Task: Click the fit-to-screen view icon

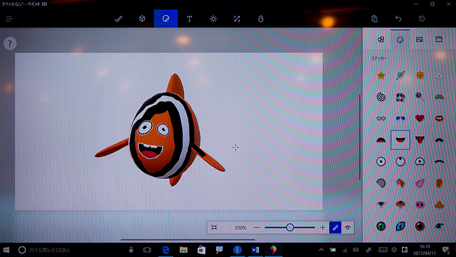Action: pyautogui.click(x=214, y=227)
